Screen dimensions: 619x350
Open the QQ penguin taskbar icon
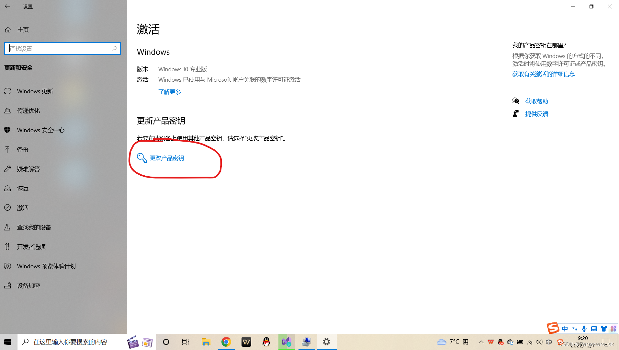click(x=266, y=342)
